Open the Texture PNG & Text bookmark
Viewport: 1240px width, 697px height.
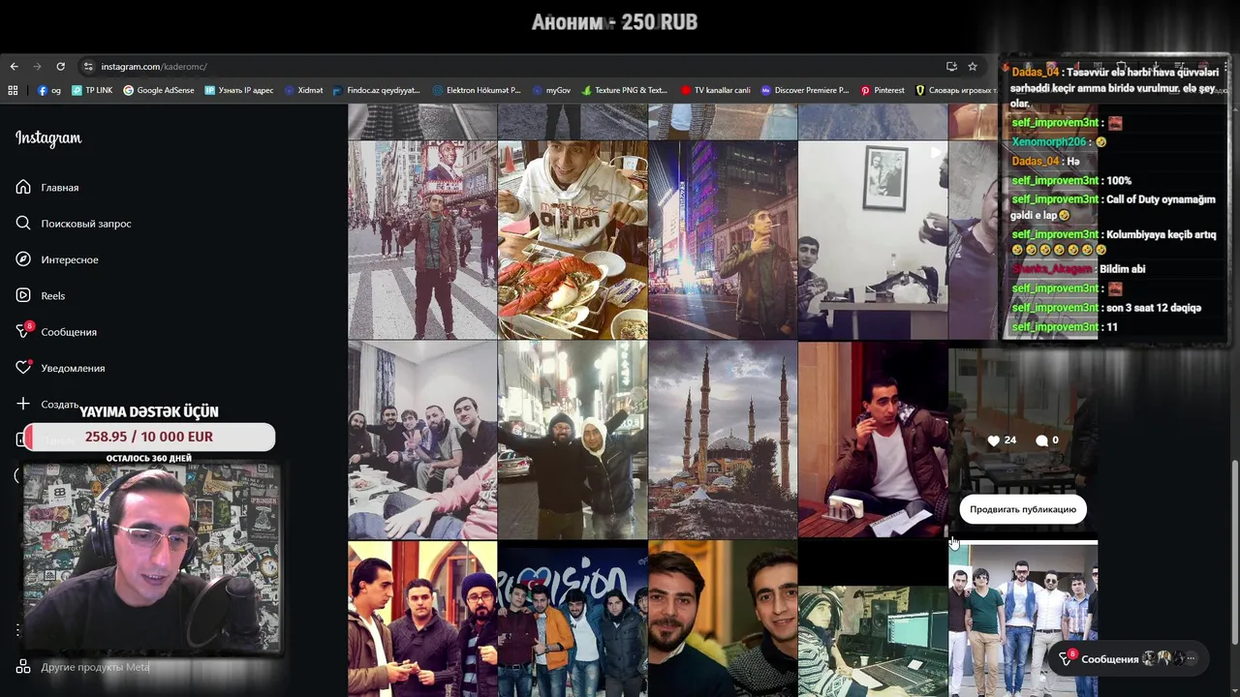click(x=625, y=90)
